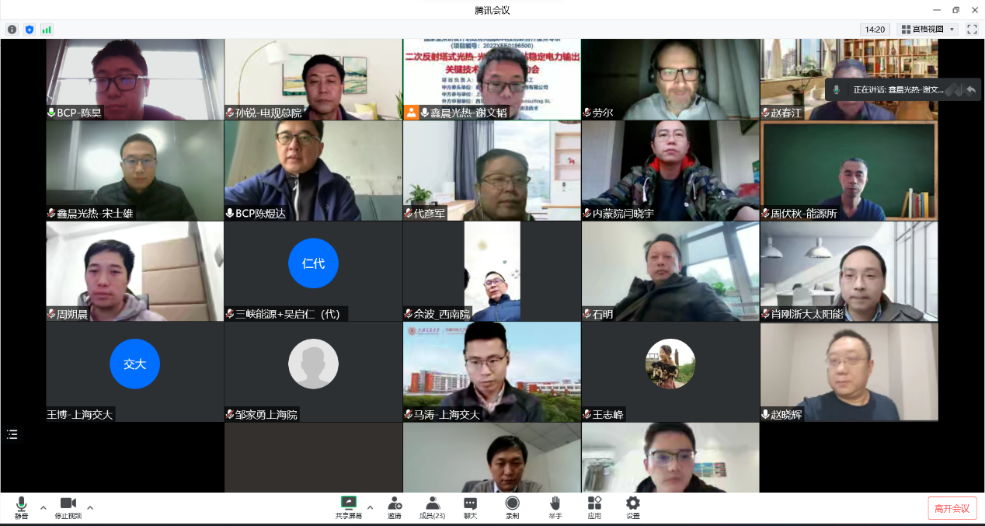Image resolution: width=985 pixels, height=526 pixels.
Task: Expand audio options arrow beside 静音
Action: coord(43,507)
